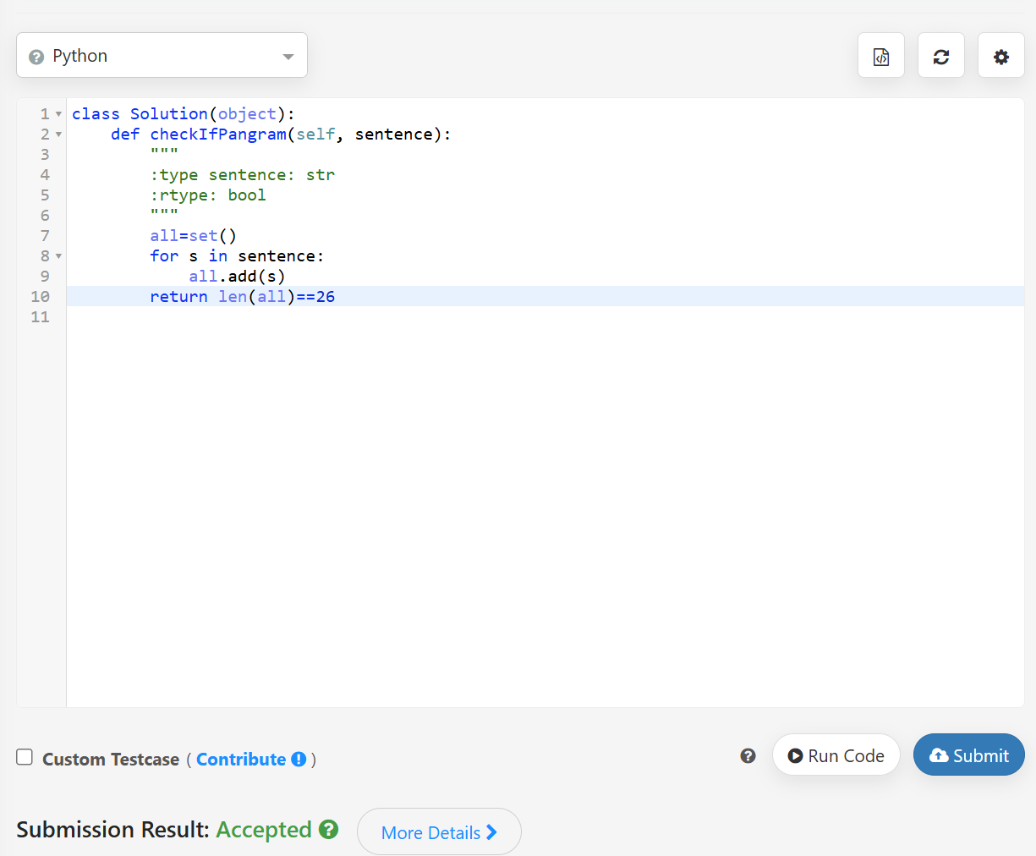Click the help question icon near Run Code

(x=748, y=756)
